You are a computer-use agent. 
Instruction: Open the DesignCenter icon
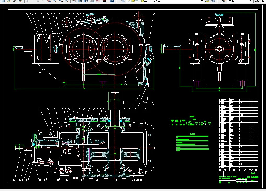click(x=80, y=1)
